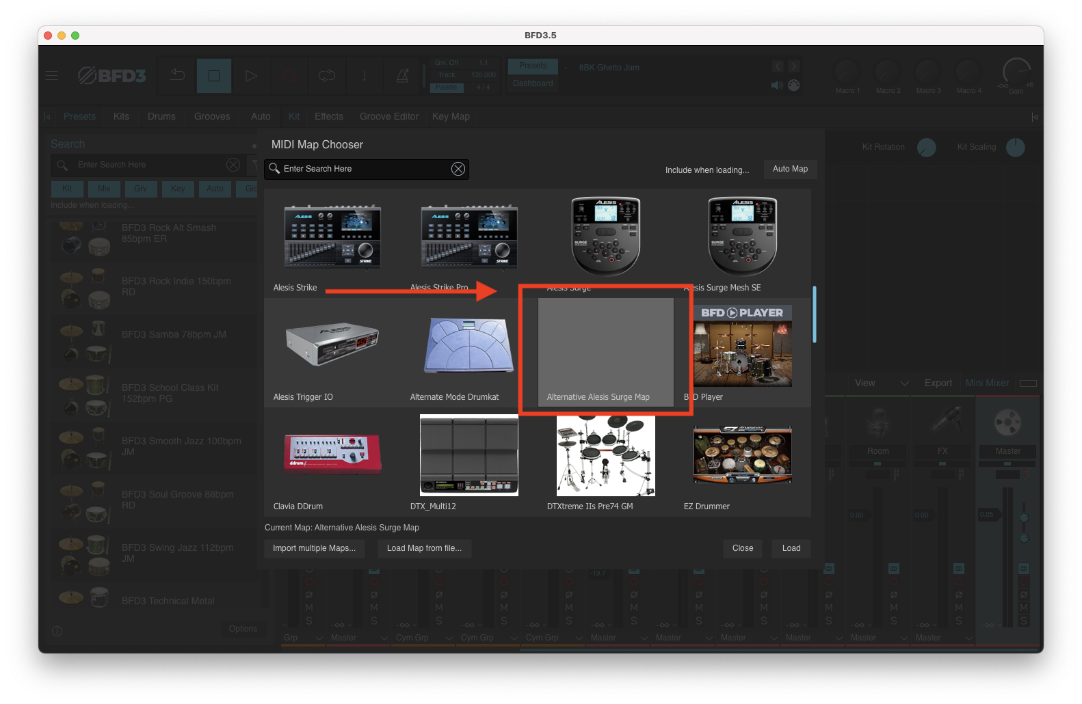This screenshot has height=704, width=1082.
Task: Switch to the Kits browser tab
Action: click(121, 117)
